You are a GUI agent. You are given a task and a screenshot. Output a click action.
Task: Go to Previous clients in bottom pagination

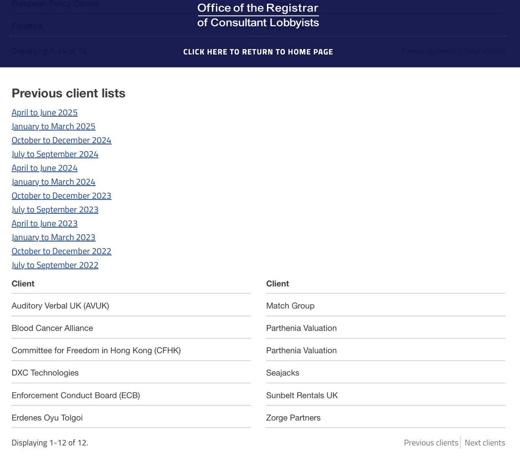pos(431,443)
